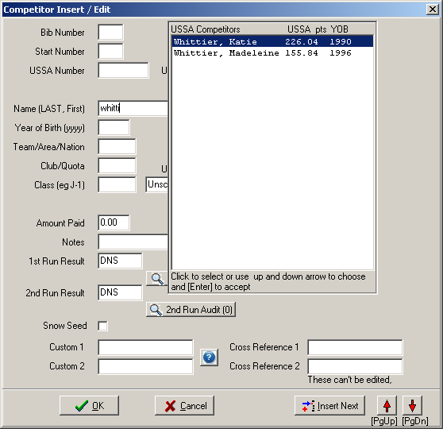Click the red X Cancel button
Viewport: 443px width, 429px height.
click(x=184, y=405)
